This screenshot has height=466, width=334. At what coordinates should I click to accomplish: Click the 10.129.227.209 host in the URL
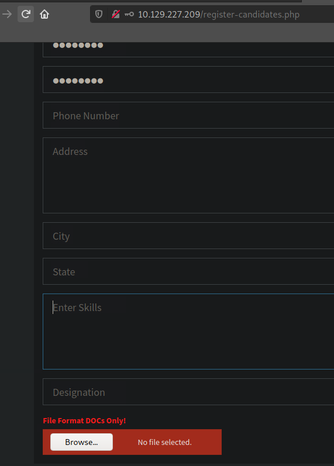[168, 14]
